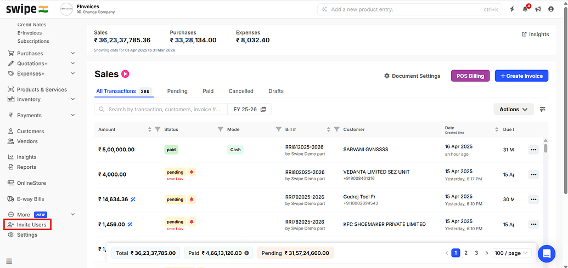
Task: Click the reminder bell for ₹4,000.00 invoice
Action: (192, 172)
